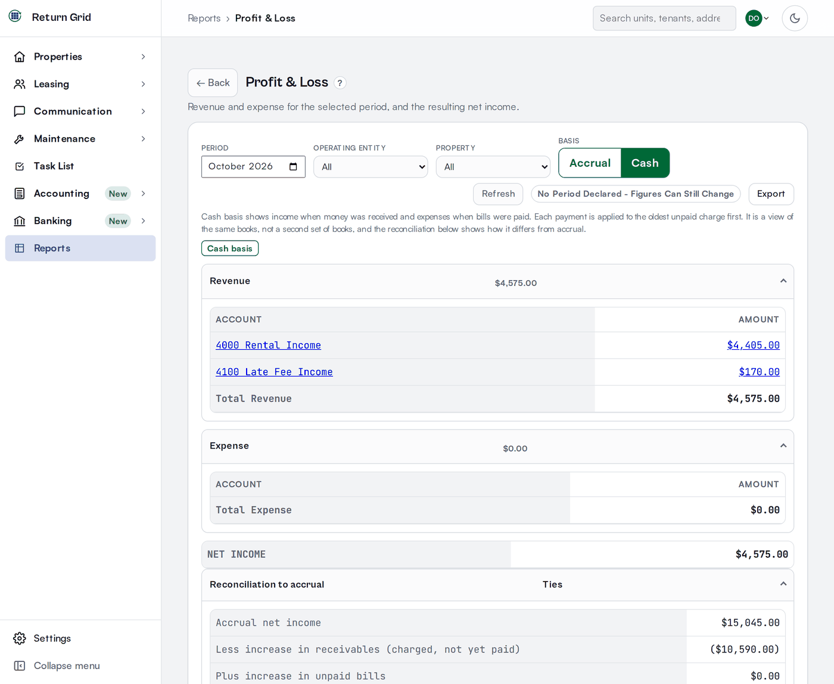Viewport: 834px width, 684px height.
Task: Open the Operating Entity dropdown
Action: [x=371, y=167]
